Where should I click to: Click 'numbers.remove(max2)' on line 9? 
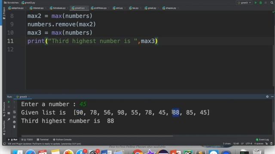(x=61, y=24)
